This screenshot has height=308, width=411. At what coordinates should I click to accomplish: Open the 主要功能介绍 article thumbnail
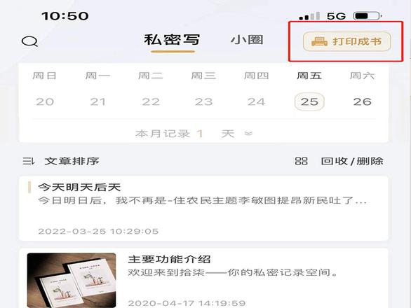click(72, 280)
